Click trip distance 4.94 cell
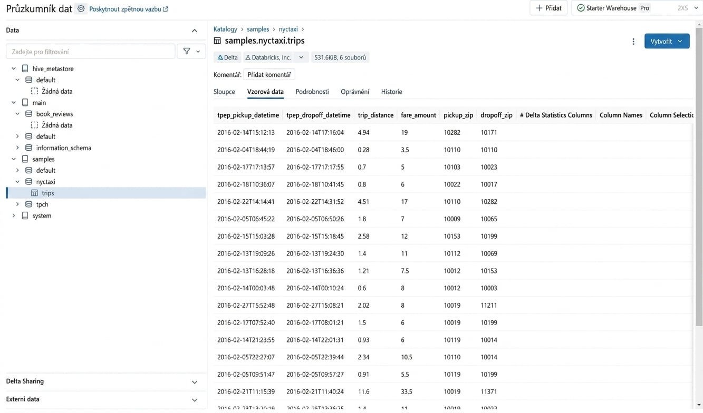The image size is (703, 413). pos(363,132)
